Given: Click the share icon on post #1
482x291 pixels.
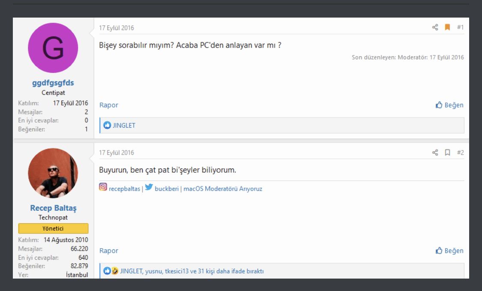Looking at the screenshot, I should click(x=435, y=27).
